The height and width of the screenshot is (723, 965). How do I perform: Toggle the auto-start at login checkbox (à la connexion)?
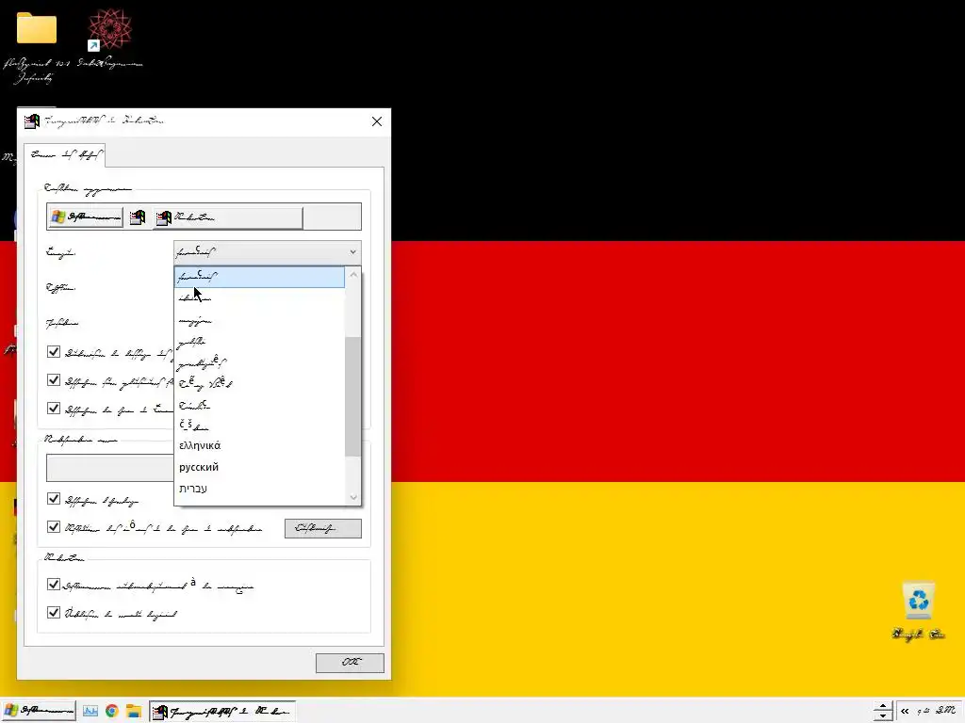54,584
